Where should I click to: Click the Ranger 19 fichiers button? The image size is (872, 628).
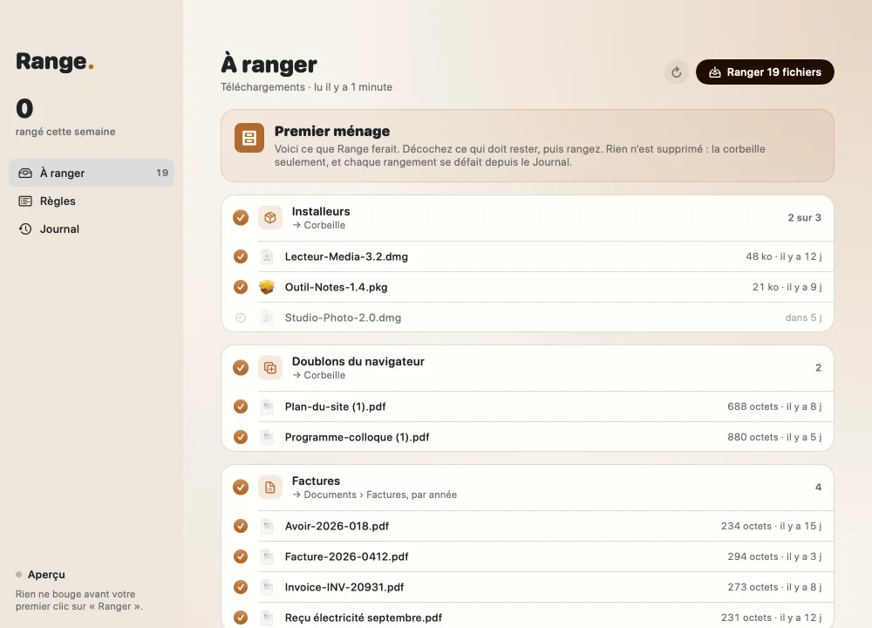point(765,72)
